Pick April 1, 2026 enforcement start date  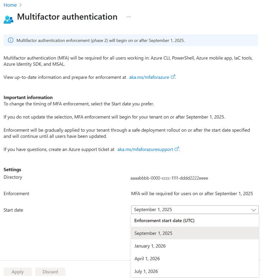147,259
